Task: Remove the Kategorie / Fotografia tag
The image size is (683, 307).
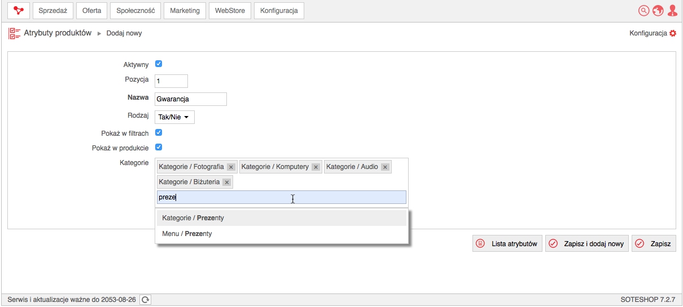Action: coord(231,167)
